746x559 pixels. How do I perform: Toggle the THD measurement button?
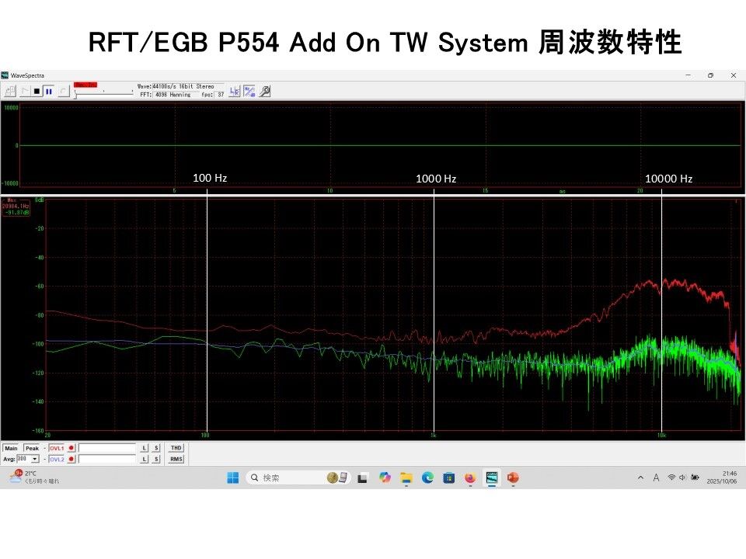[x=176, y=448]
